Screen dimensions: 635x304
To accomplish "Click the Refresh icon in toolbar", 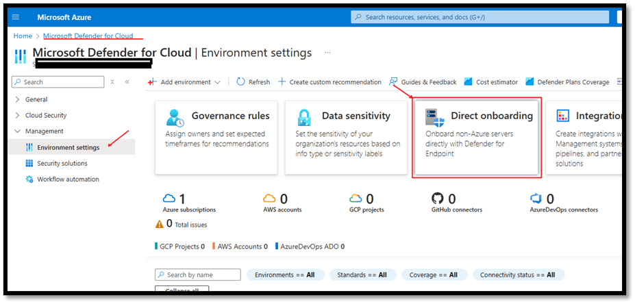I will click(x=240, y=82).
